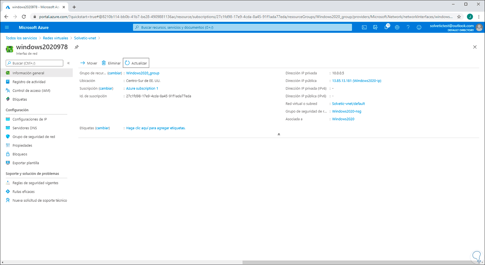Click Haga clic aquí para agregar etiquetas
Viewport: 485px width, 265px height.
(x=156, y=128)
